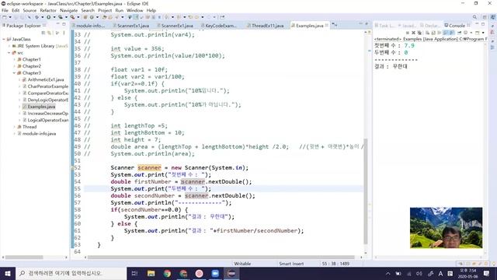The image size is (497, 280).
Task: Expand the Thread package
Action: coord(14,127)
